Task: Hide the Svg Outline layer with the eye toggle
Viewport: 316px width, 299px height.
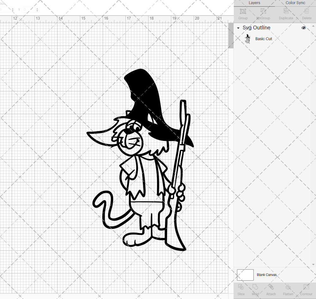Action: [x=304, y=28]
